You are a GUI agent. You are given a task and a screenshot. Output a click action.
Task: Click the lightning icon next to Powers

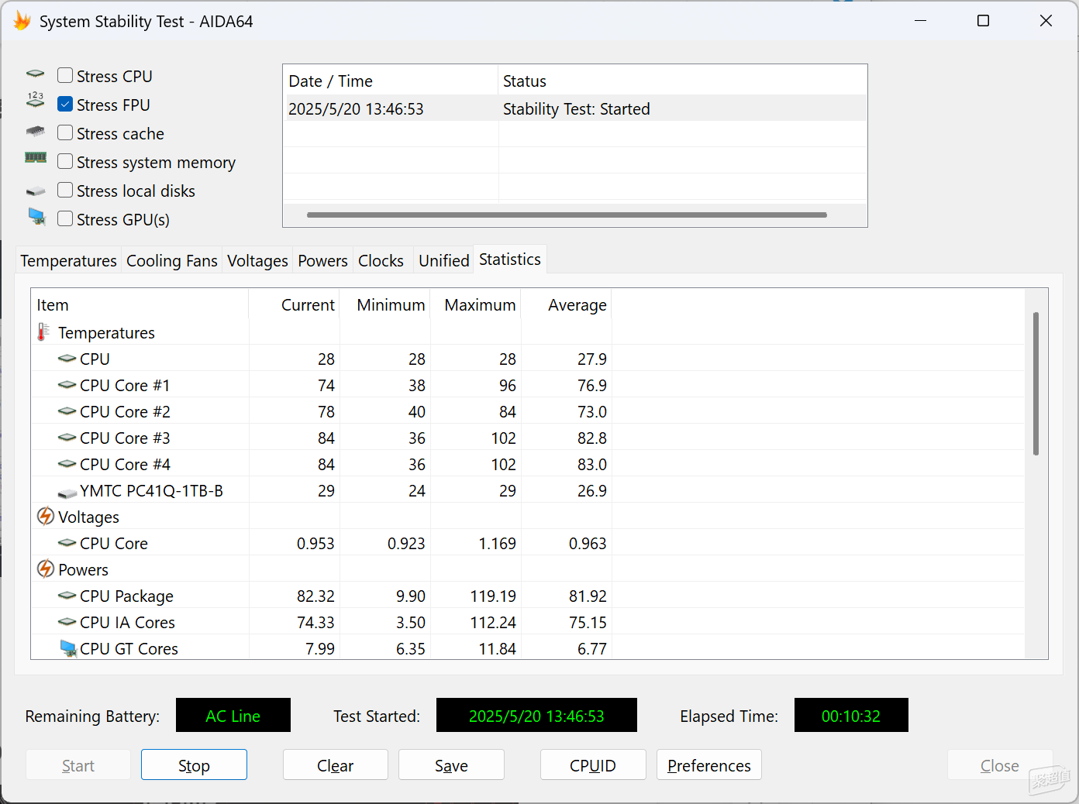46,569
